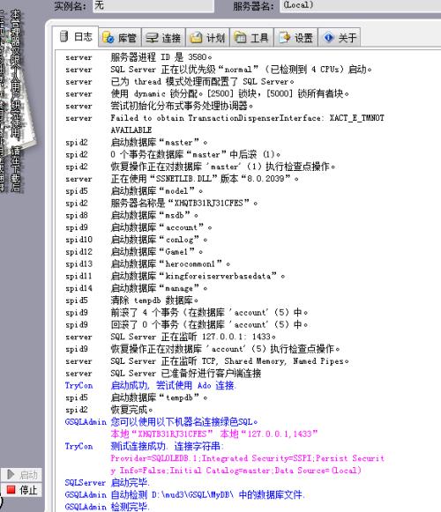Click the blue info icon on 关于 tab

[328, 38]
